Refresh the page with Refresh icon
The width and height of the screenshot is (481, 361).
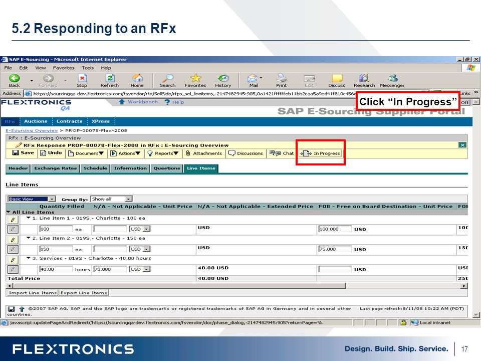point(110,80)
